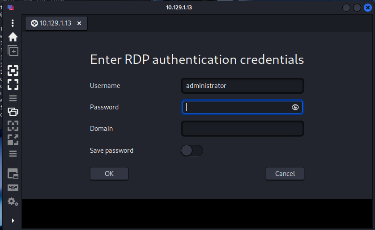Close the 10.129.1.13 tab
This screenshot has width=375, height=230.
pos(79,23)
